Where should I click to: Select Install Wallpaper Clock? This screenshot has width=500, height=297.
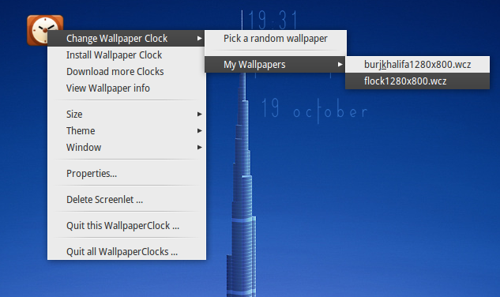(126, 55)
